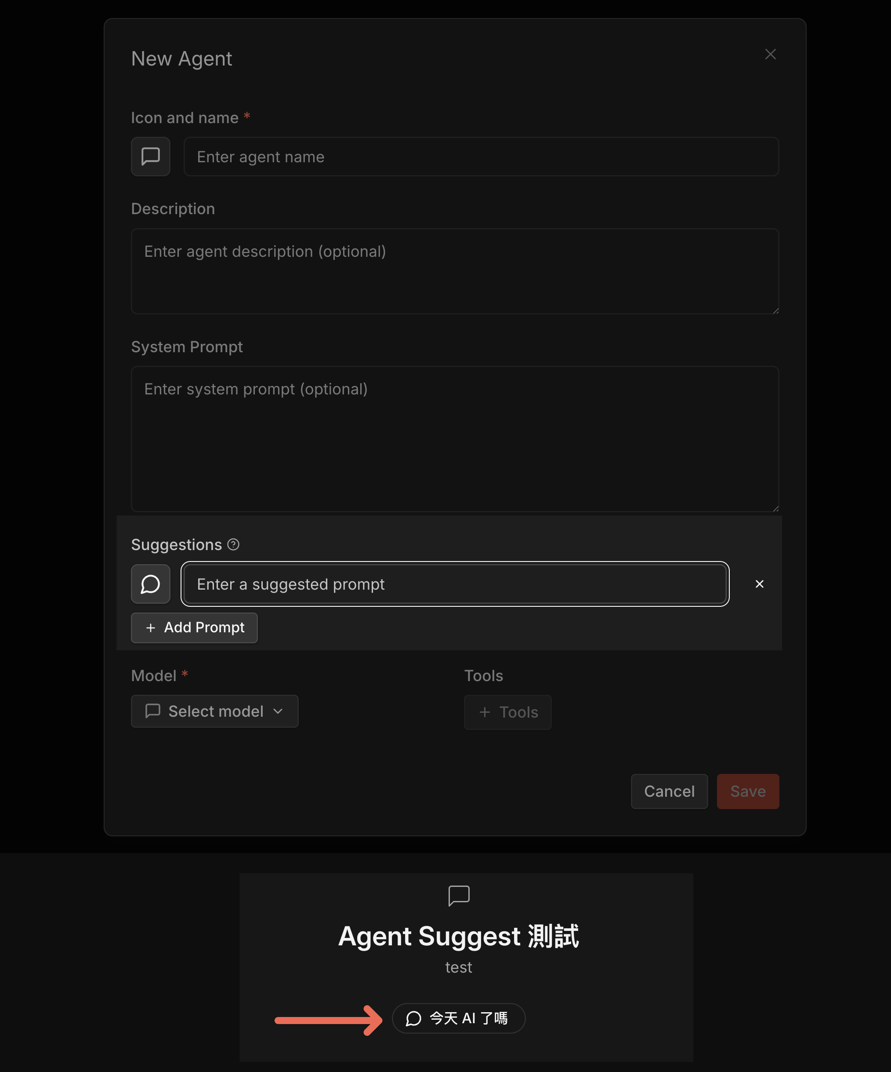Click the Save button
The width and height of the screenshot is (891, 1072).
(x=748, y=791)
